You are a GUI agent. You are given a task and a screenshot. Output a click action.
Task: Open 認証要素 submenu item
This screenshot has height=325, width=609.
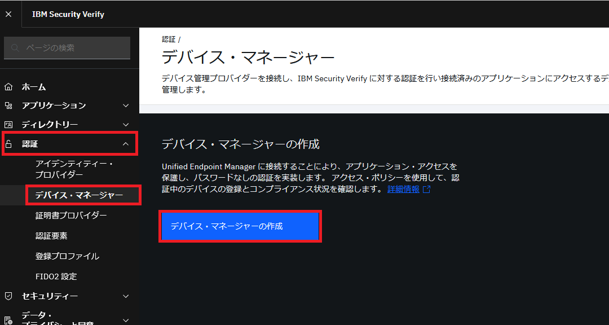click(x=51, y=236)
